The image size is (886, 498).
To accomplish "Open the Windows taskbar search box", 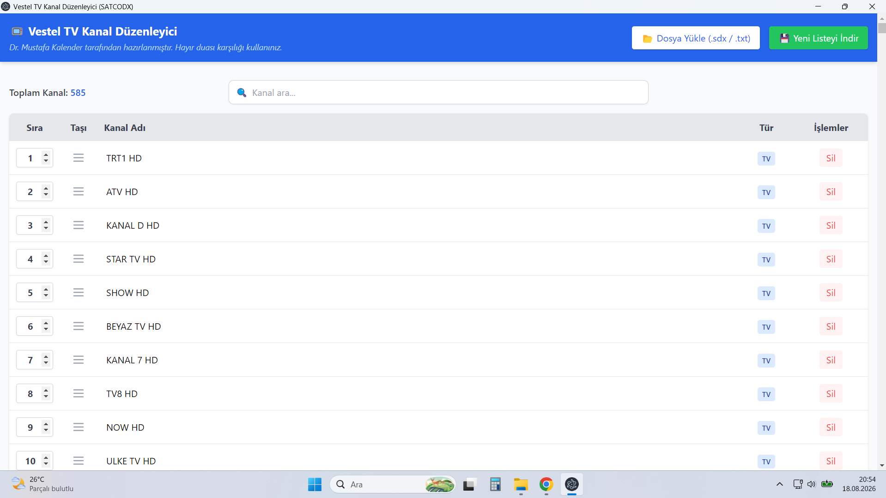I will [393, 484].
